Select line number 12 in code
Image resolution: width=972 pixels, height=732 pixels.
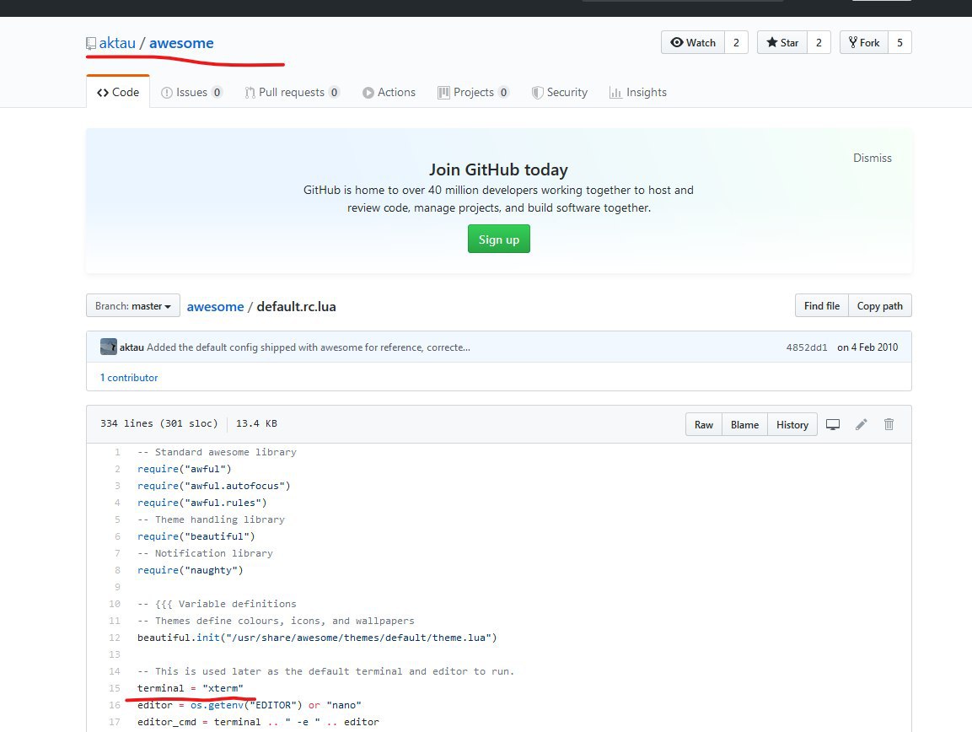[115, 638]
